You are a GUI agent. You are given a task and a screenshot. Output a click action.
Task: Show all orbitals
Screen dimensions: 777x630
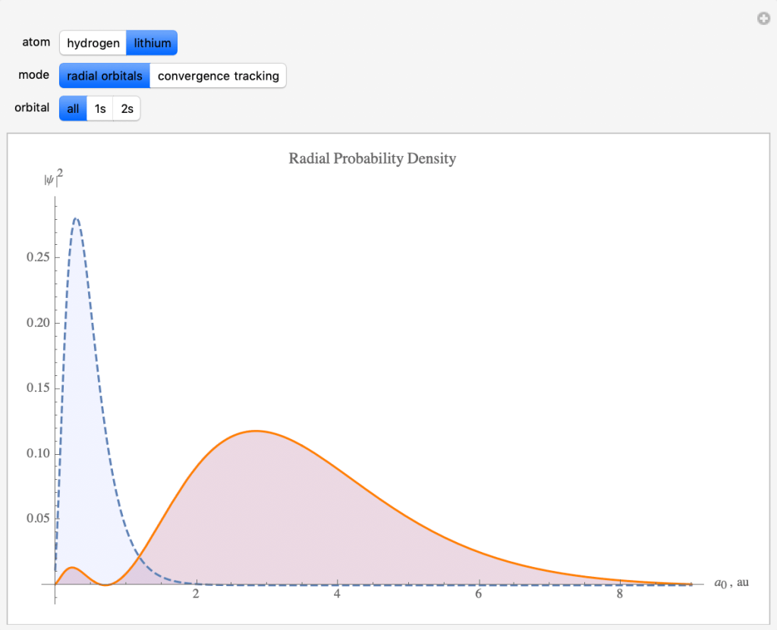73,109
